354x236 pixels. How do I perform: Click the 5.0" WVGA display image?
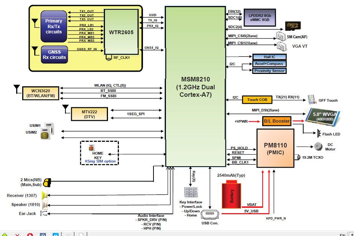pyautogui.click(x=323, y=117)
